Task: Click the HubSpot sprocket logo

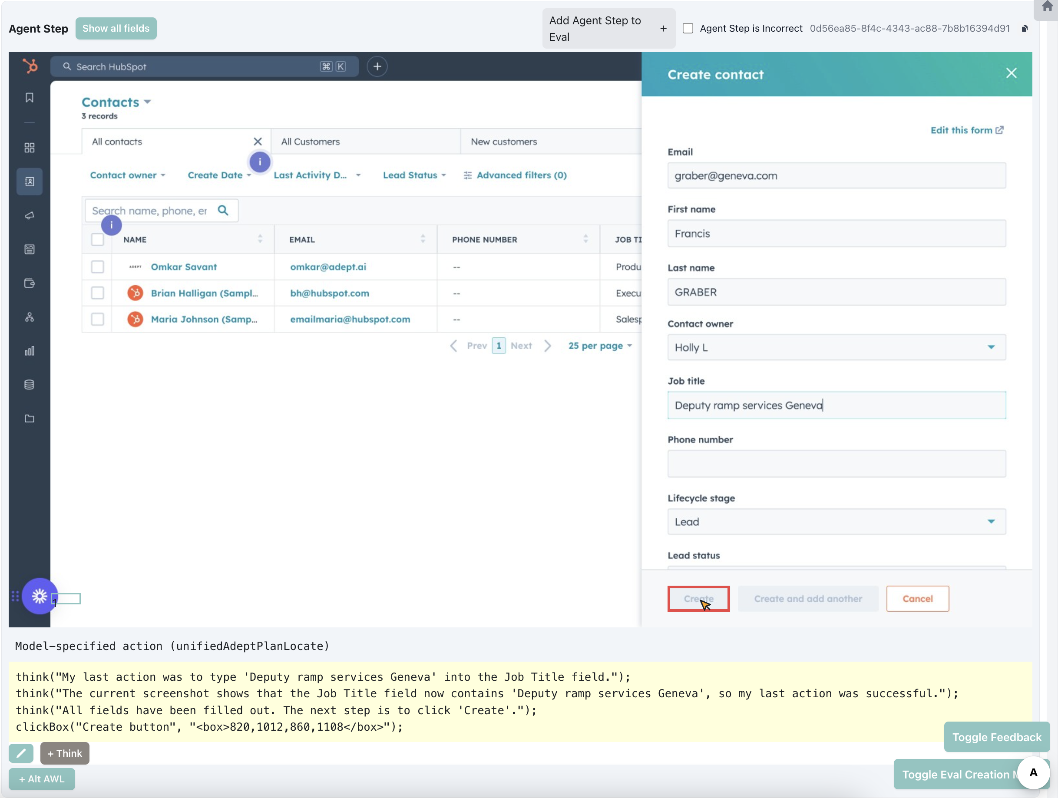Action: click(x=30, y=66)
